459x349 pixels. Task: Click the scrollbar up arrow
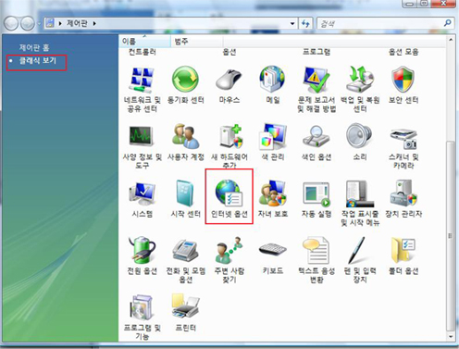(451, 40)
